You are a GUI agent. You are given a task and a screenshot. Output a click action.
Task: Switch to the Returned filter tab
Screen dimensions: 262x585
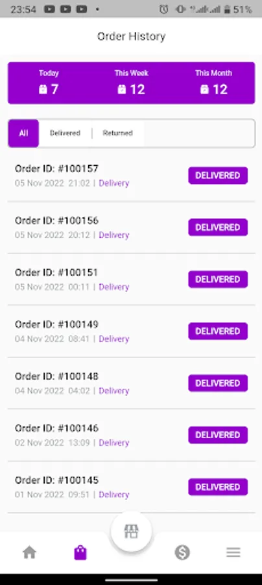coord(117,133)
